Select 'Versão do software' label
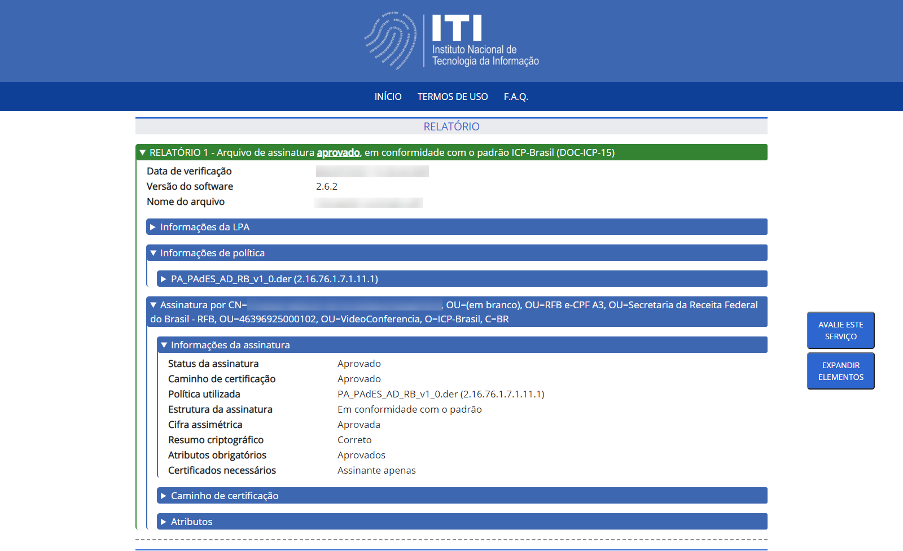The height and width of the screenshot is (551, 903). pos(190,186)
